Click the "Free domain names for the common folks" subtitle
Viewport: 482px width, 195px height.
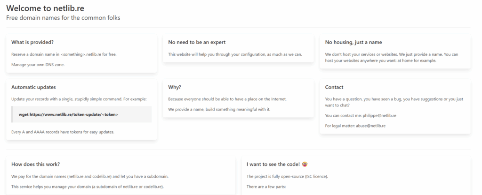pyautogui.click(x=63, y=18)
